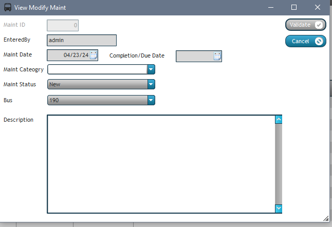Screen dimensions: 332x227
Task: Maximize the View Modify Maint window
Action: (294, 8)
